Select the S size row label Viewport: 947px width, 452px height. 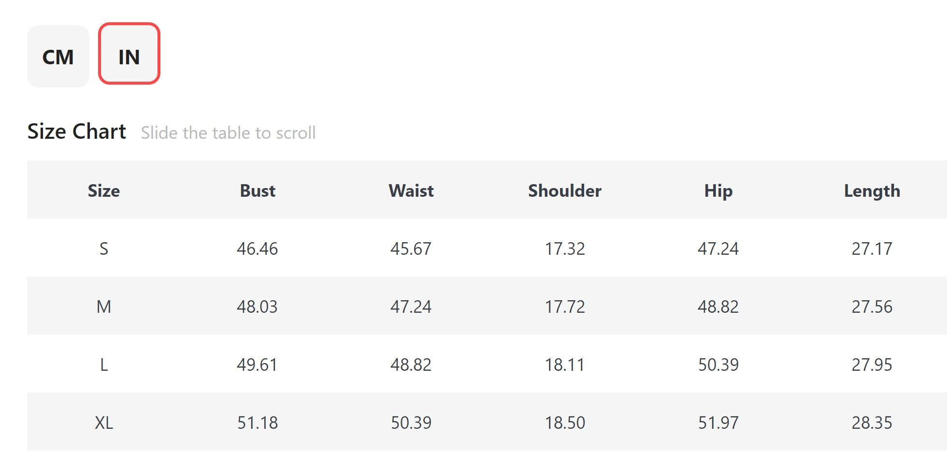click(x=104, y=249)
